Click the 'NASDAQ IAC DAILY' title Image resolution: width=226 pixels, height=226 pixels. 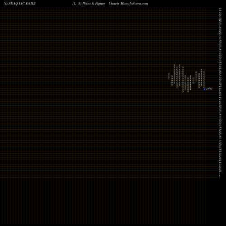(x=20, y=4)
